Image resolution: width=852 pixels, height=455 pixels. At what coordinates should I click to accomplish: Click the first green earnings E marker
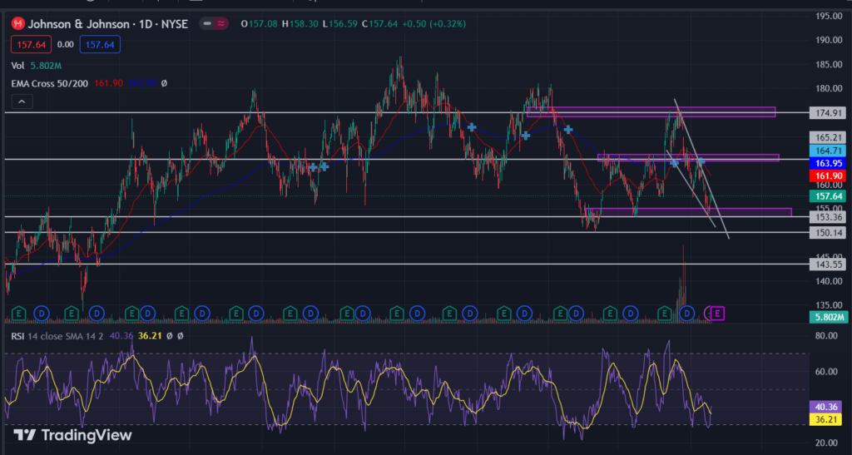point(18,314)
